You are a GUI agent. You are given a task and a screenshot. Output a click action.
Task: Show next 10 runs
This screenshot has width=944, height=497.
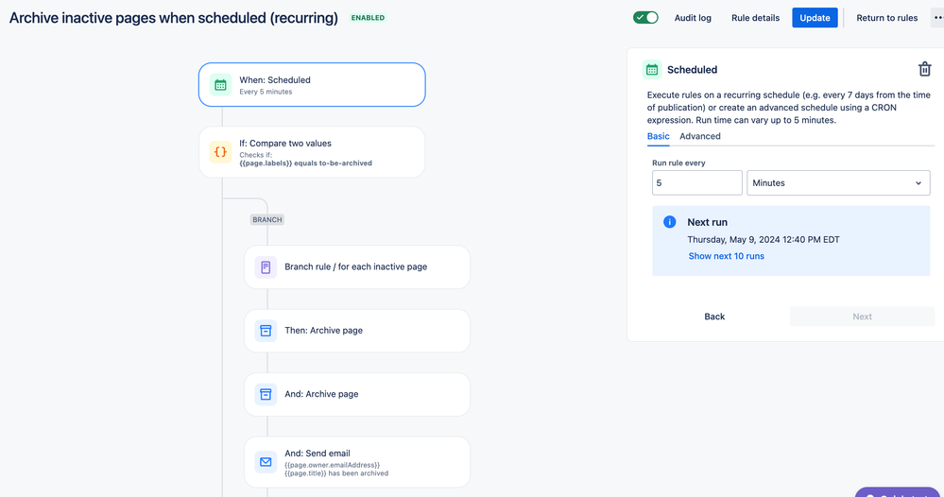coord(726,256)
